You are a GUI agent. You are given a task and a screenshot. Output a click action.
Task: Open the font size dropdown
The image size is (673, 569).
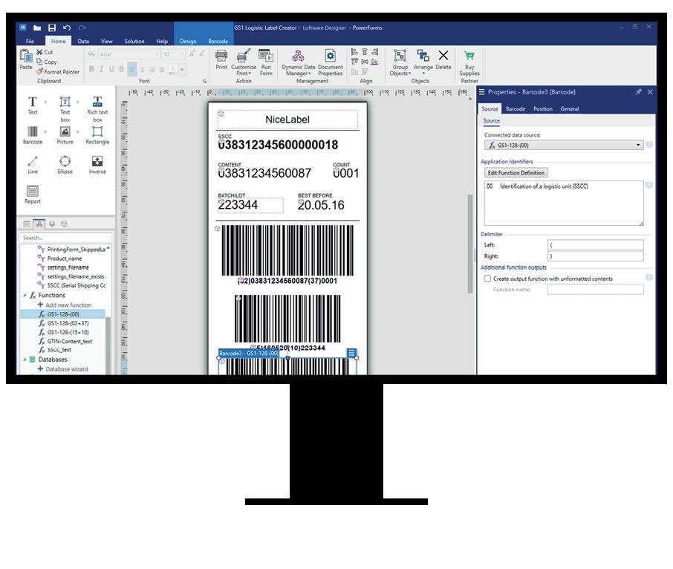click(x=182, y=54)
